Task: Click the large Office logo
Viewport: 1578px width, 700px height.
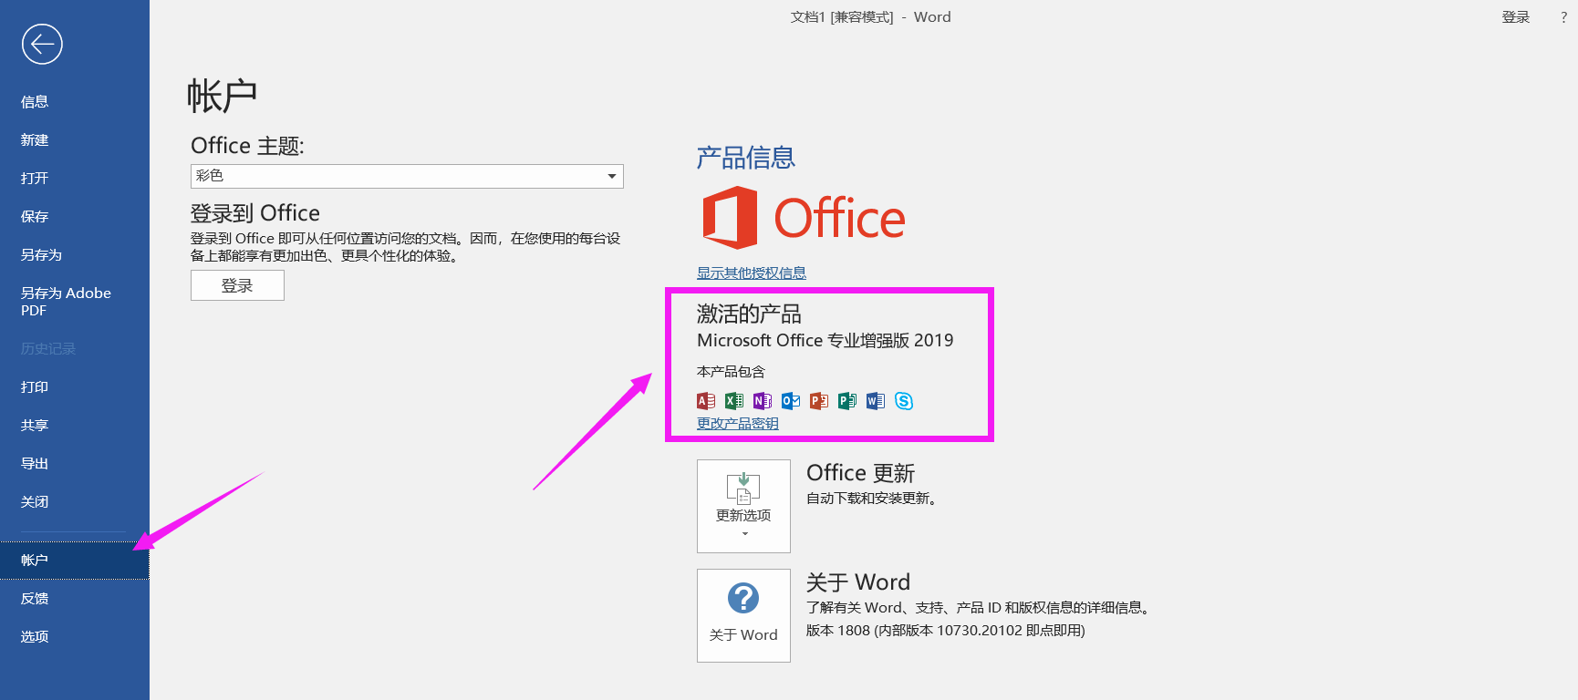Action: pos(804,218)
